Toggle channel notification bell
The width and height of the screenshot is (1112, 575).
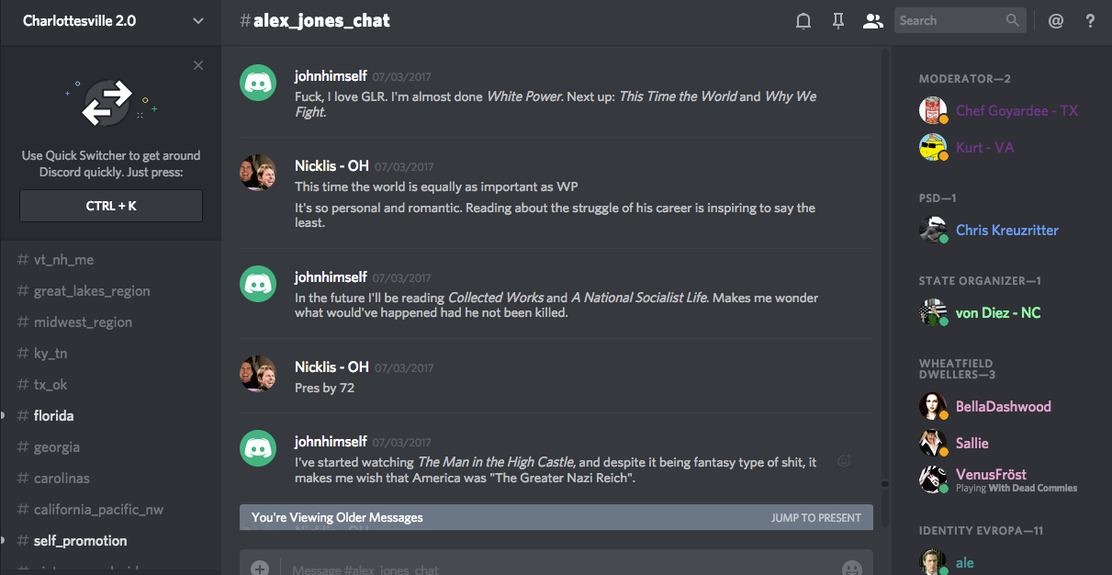pos(803,21)
